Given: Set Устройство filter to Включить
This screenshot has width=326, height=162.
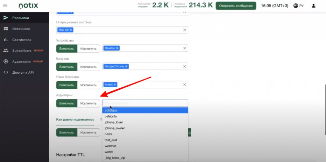Looking at the screenshot, I should [x=67, y=49].
